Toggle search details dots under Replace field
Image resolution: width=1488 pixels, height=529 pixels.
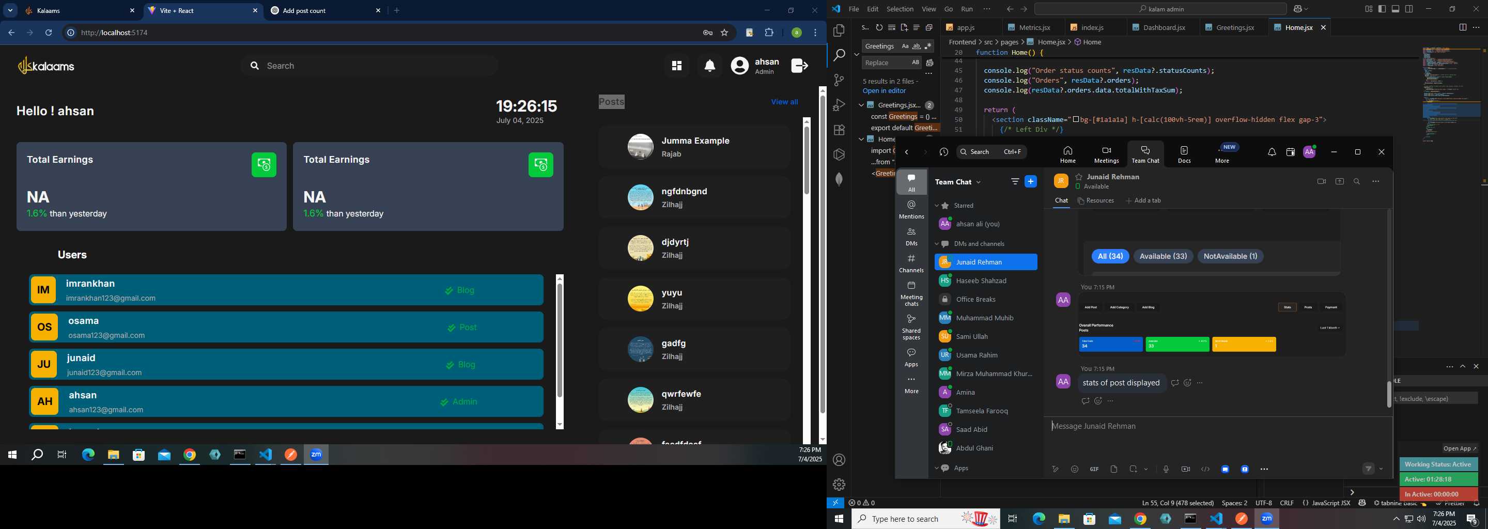click(929, 74)
